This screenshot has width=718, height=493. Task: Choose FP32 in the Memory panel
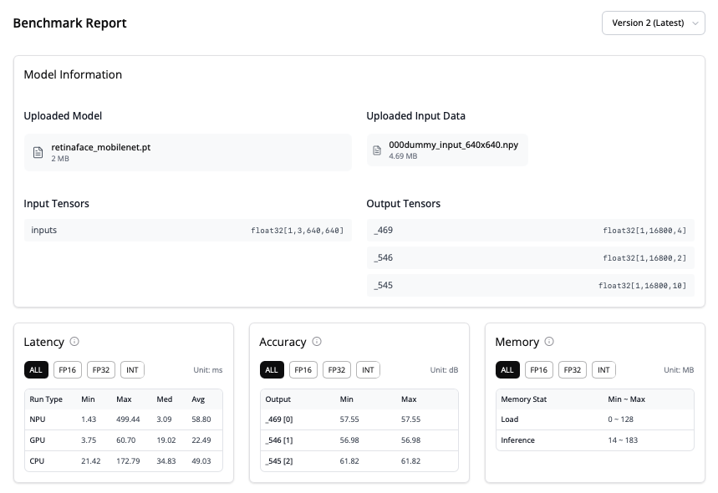pos(573,370)
